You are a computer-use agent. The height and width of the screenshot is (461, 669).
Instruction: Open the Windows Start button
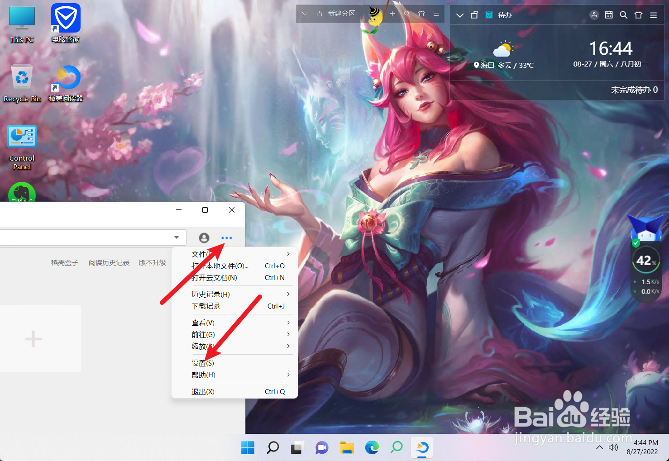pyautogui.click(x=248, y=448)
